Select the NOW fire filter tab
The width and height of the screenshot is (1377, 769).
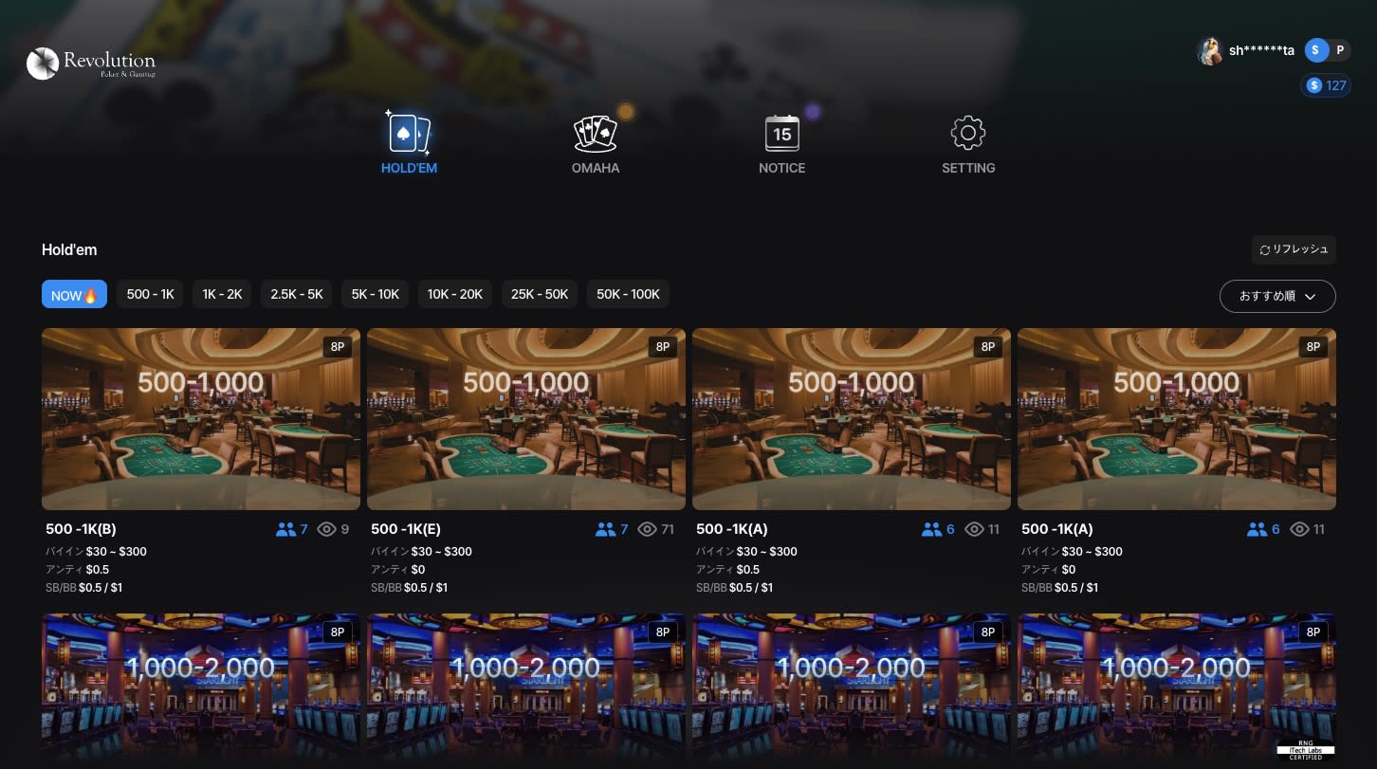(x=74, y=295)
